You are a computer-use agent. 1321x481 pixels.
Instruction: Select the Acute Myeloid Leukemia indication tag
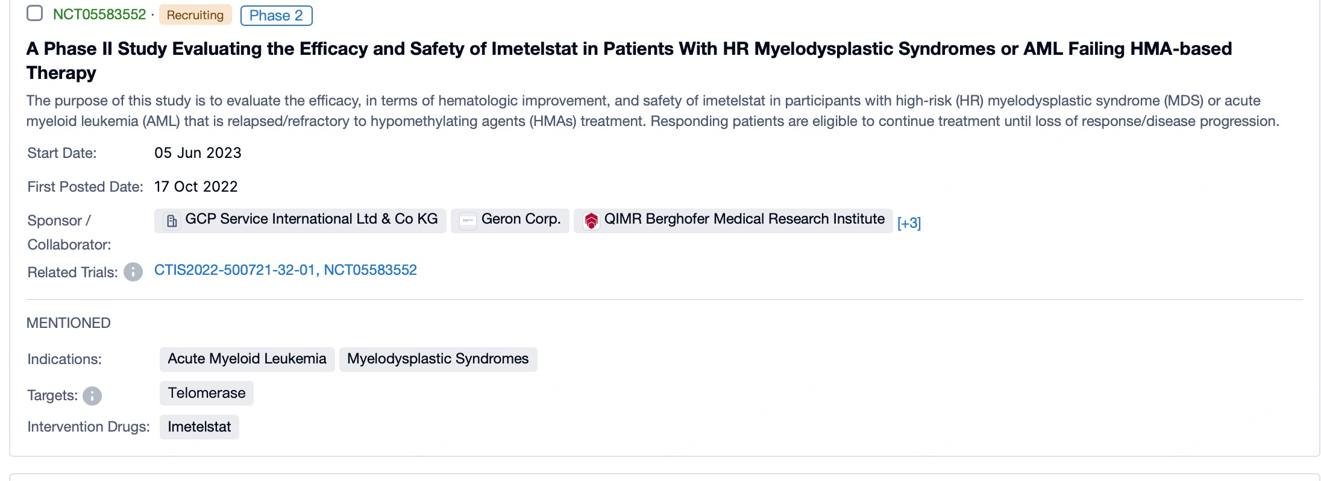(247, 359)
